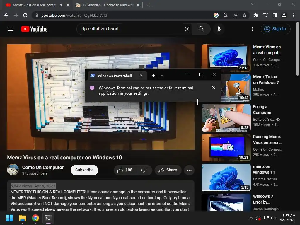Toggle Chrome side panel
300x225 pixels.
275,15
